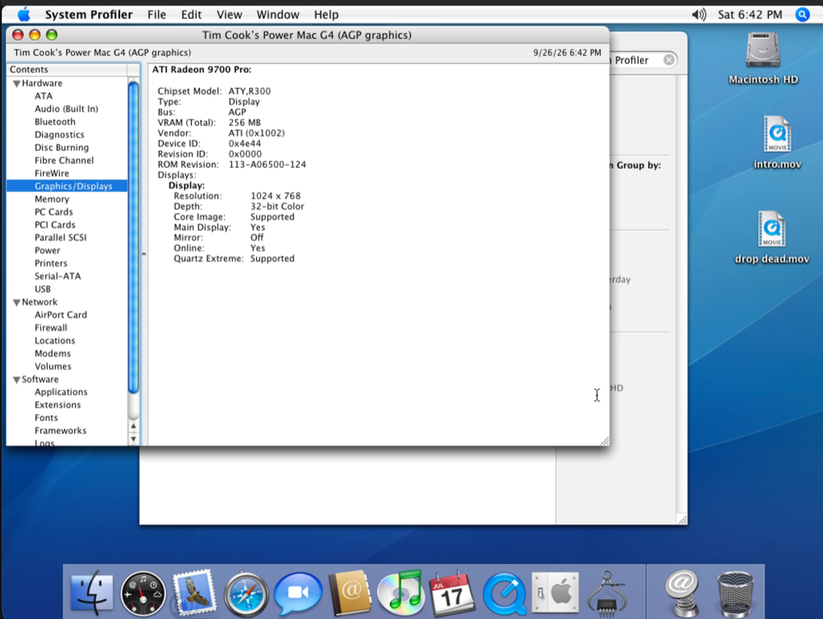Image resolution: width=823 pixels, height=619 pixels.
Task: Open System Preferences from the Dock
Action: point(556,592)
